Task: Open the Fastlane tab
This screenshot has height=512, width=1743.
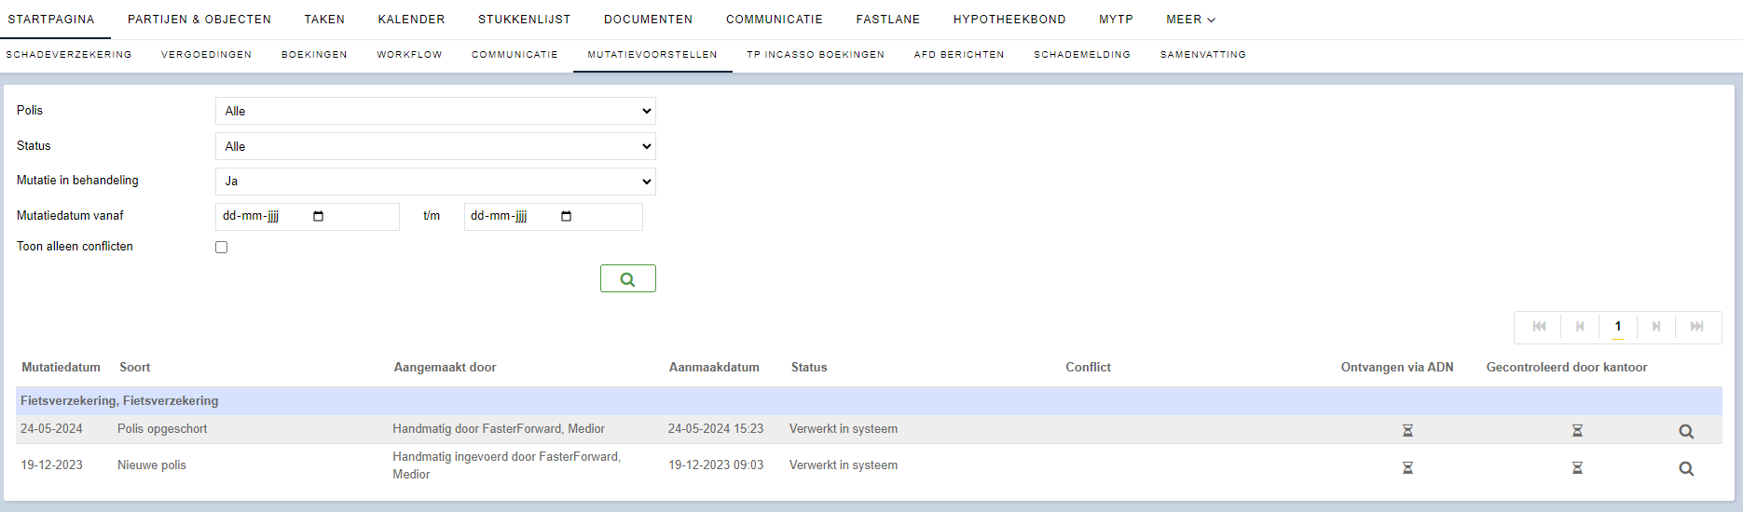Action: 887,20
